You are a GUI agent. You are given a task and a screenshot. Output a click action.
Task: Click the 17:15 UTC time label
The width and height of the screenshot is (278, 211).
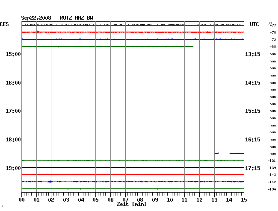pos(253,168)
